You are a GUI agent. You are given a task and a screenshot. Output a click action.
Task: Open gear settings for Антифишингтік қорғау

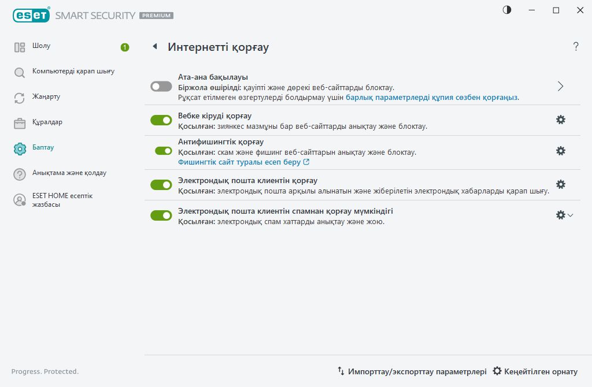point(560,151)
